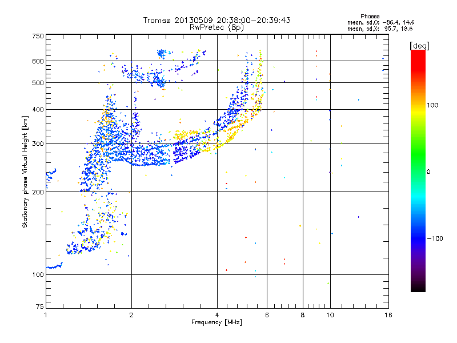The width and height of the screenshot is (457, 343).
Task: Click colorbar tick label '0'
Action: click(428, 171)
